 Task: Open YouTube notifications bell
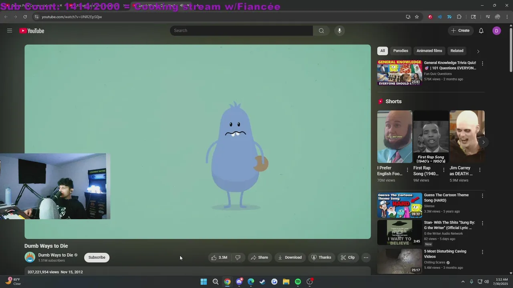coord(481,31)
